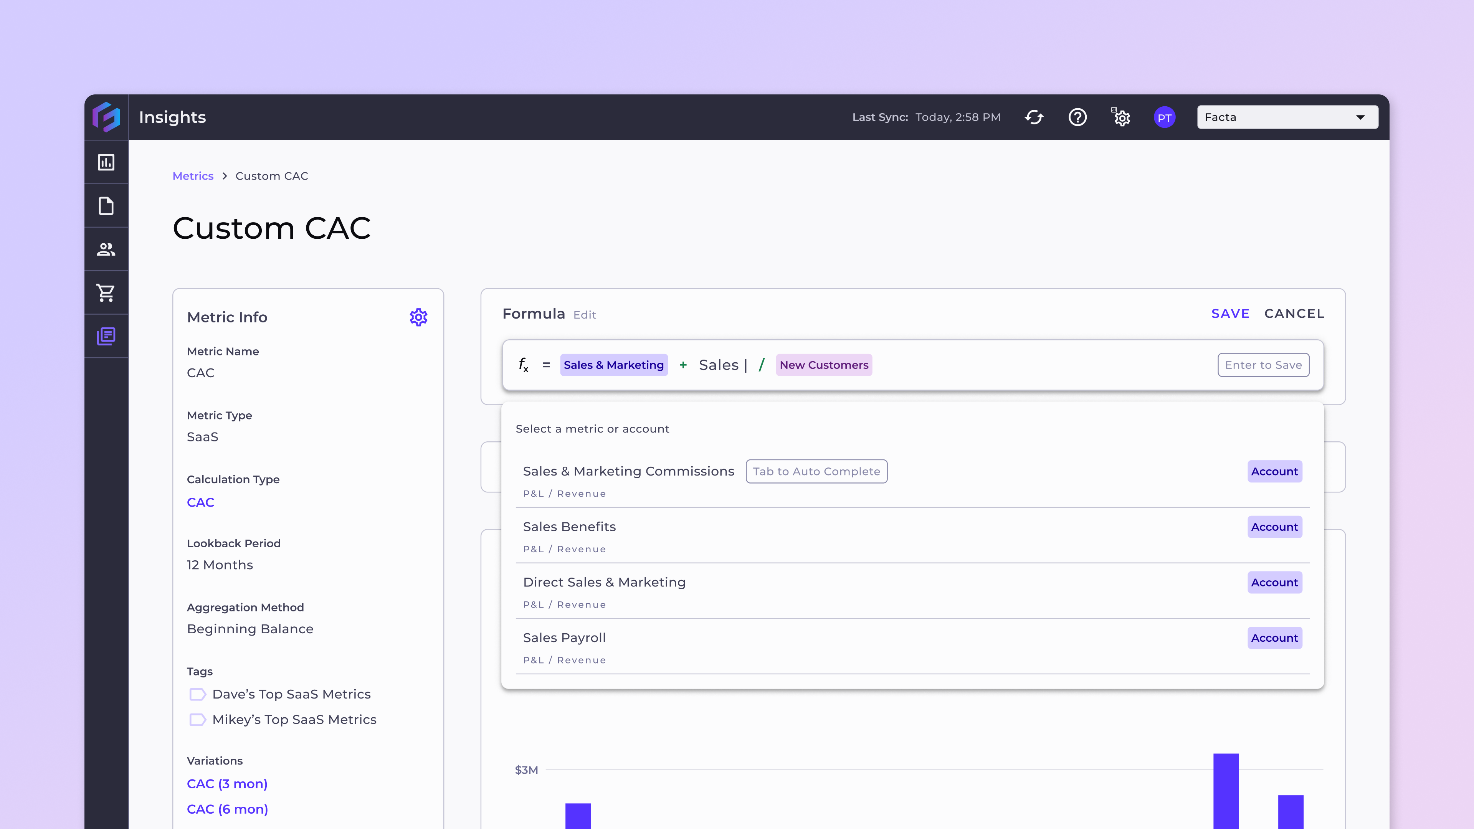Select the highlighted reports icon in the sidebar
The width and height of the screenshot is (1474, 829).
pyautogui.click(x=106, y=336)
